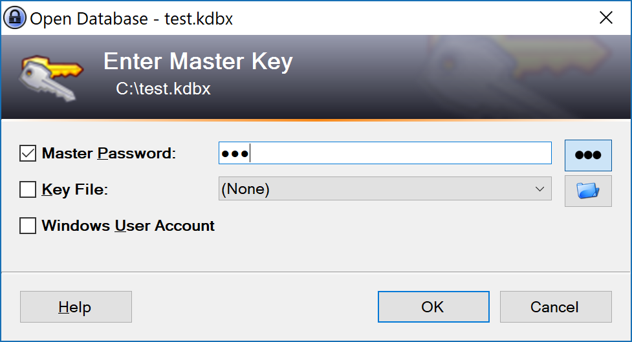The height and width of the screenshot is (342, 632).
Task: Click the Windows User Account label text
Action: 128,226
